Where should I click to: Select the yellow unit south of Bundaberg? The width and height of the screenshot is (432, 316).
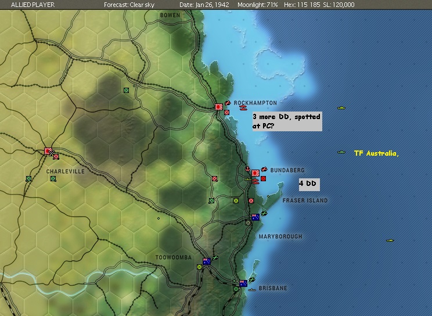(x=236, y=200)
